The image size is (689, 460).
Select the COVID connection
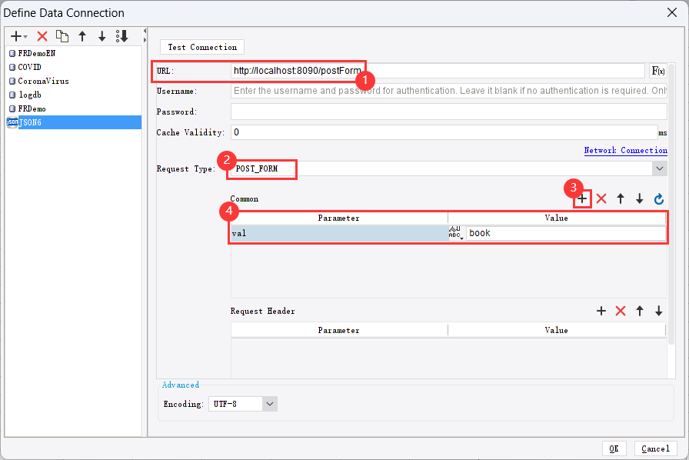(28, 67)
